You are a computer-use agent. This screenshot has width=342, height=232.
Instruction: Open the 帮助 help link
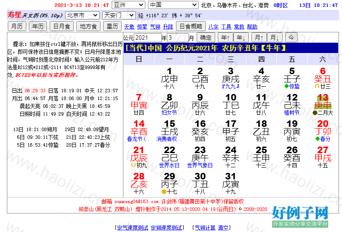tap(252, 27)
